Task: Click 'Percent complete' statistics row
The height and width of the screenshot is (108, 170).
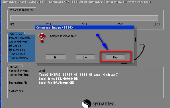Action: coord(20,38)
